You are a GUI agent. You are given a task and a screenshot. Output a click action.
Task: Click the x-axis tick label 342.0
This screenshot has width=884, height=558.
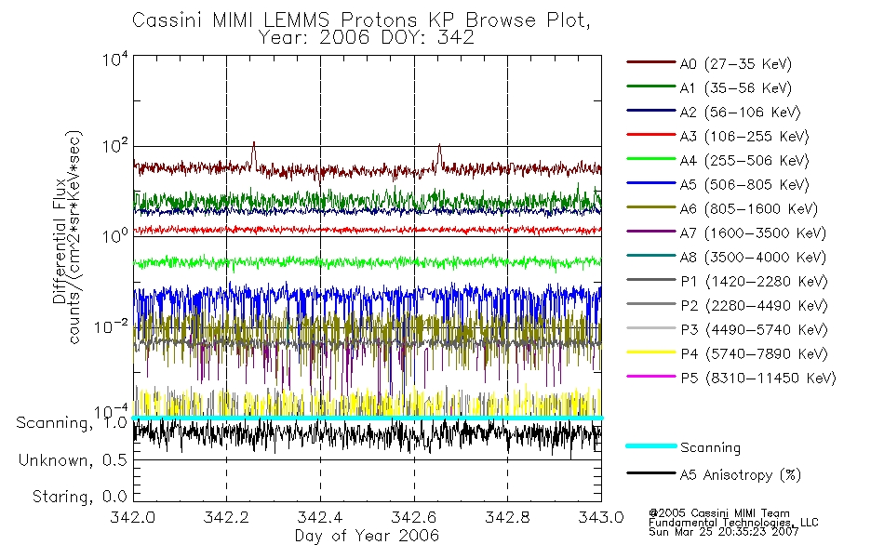tap(132, 517)
